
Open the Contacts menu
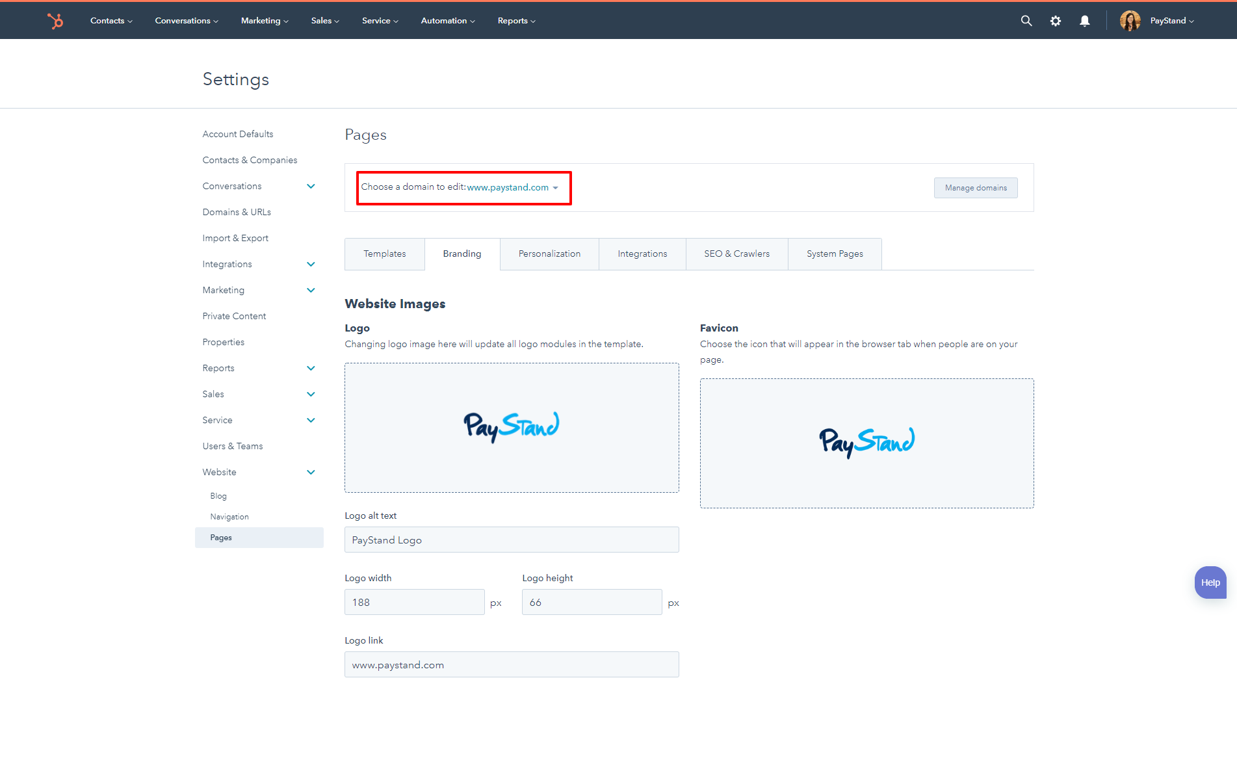coord(111,21)
